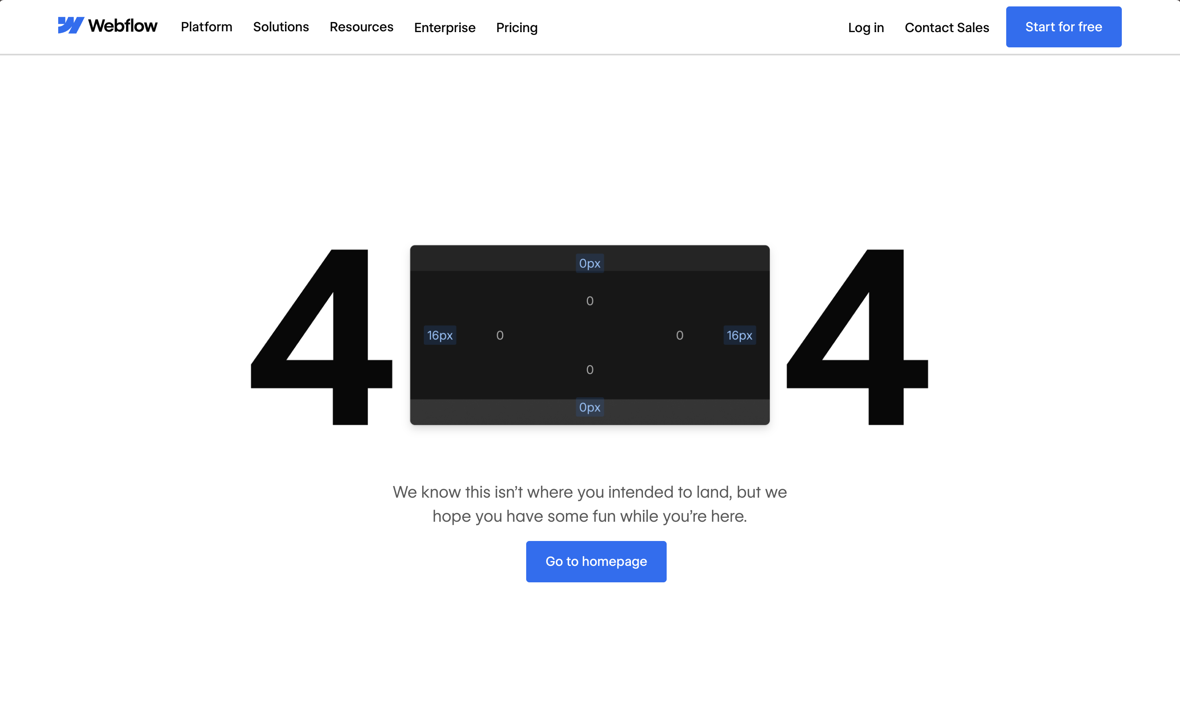Viewport: 1180px width, 724px height.
Task: Go to the Enterprise page
Action: coord(444,28)
